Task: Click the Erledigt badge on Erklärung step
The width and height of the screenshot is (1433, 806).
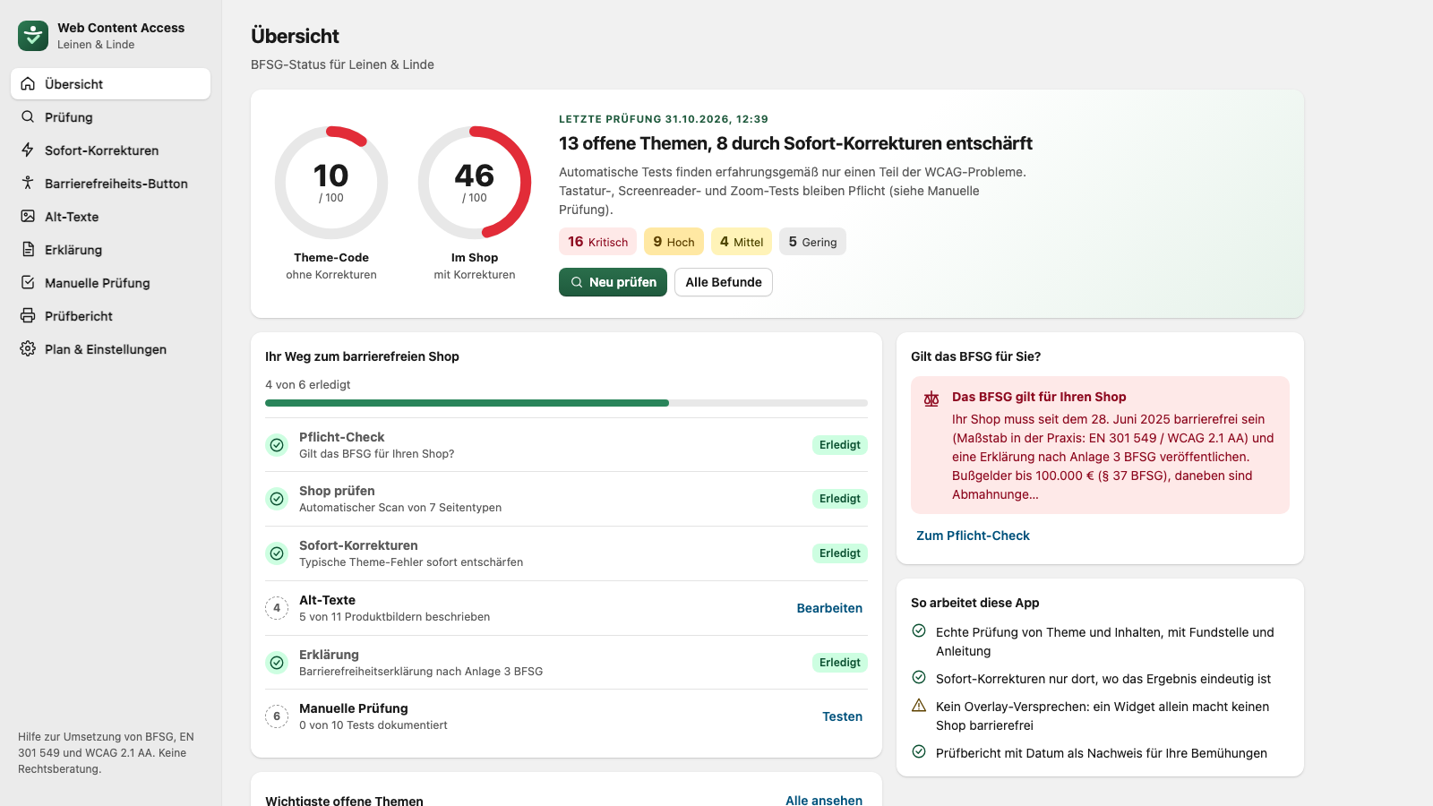Action: 840,663
